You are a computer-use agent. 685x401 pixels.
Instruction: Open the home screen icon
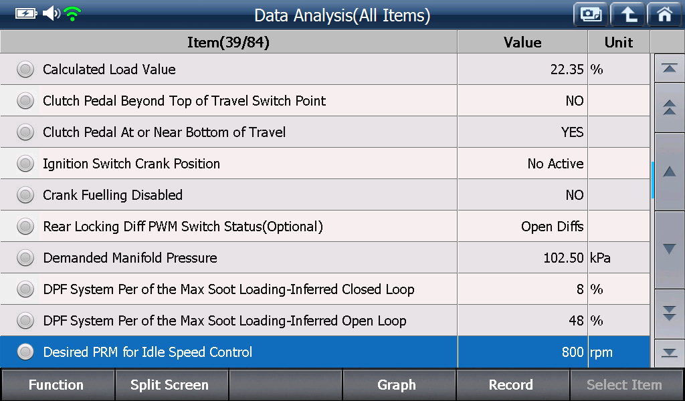[664, 15]
